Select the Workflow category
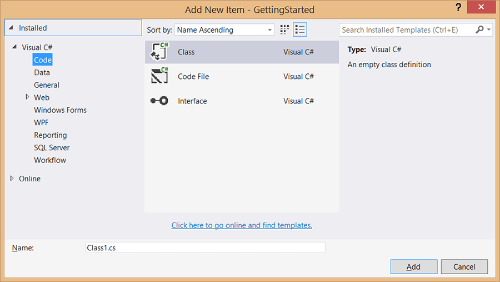 pyautogui.click(x=50, y=160)
